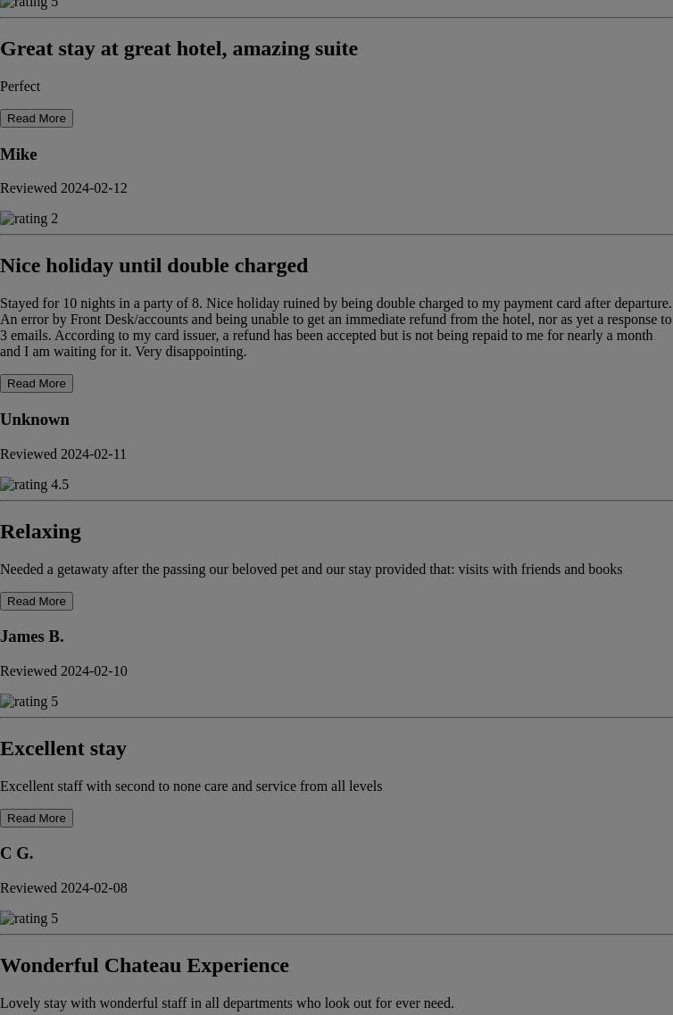Expand Read More for double charged review

coord(37,384)
